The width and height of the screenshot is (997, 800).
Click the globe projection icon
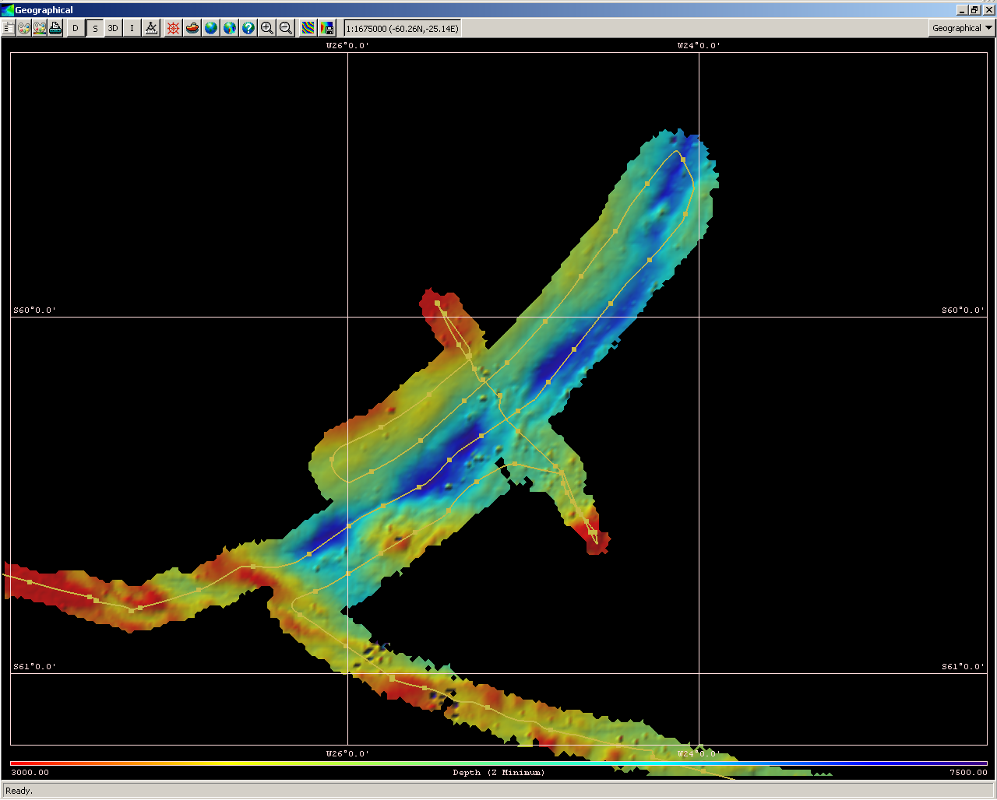point(211,28)
